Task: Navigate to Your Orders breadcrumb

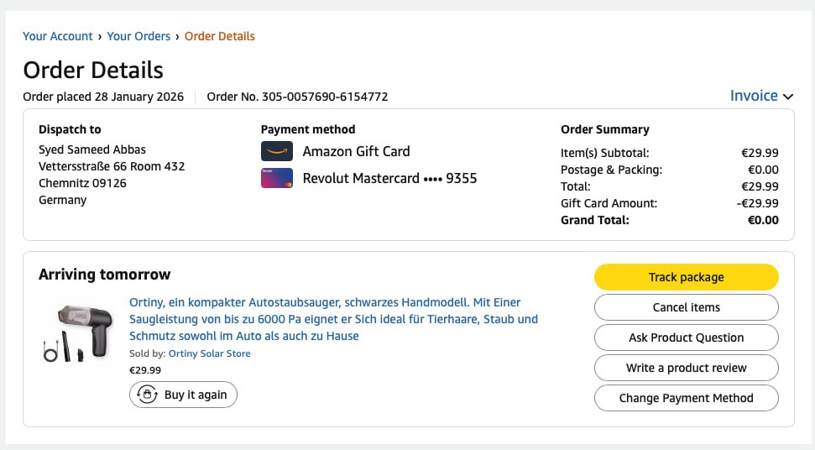Action: 138,36
